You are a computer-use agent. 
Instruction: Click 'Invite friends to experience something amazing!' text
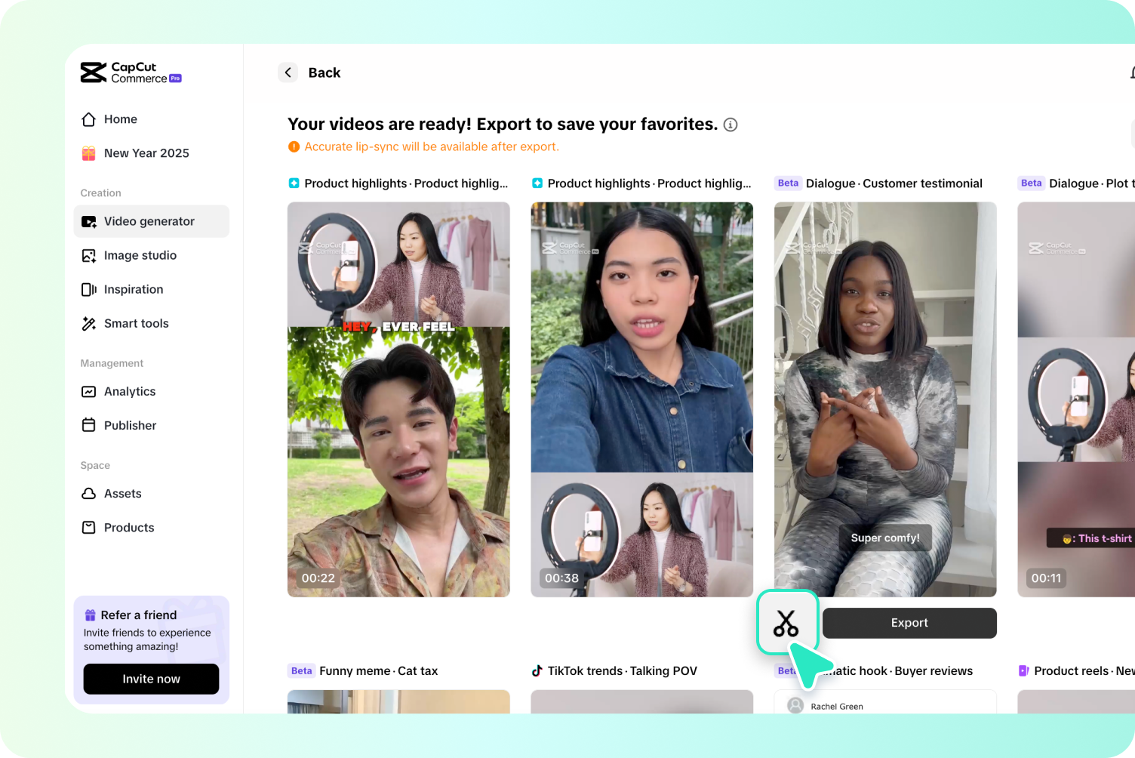tap(147, 639)
